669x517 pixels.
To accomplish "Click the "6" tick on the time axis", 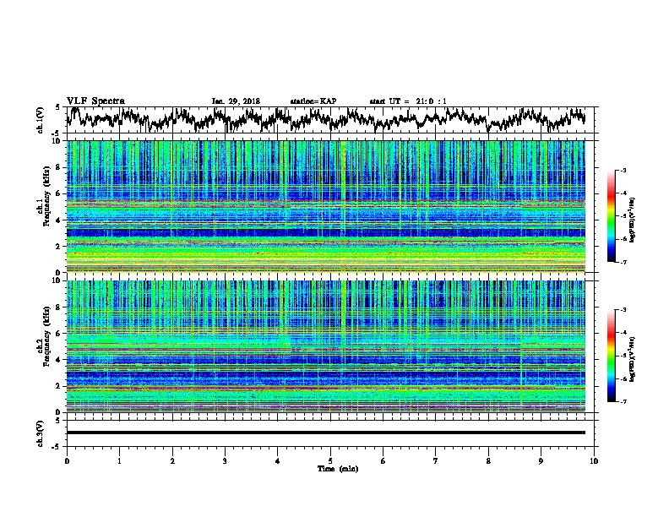I will click(383, 460).
